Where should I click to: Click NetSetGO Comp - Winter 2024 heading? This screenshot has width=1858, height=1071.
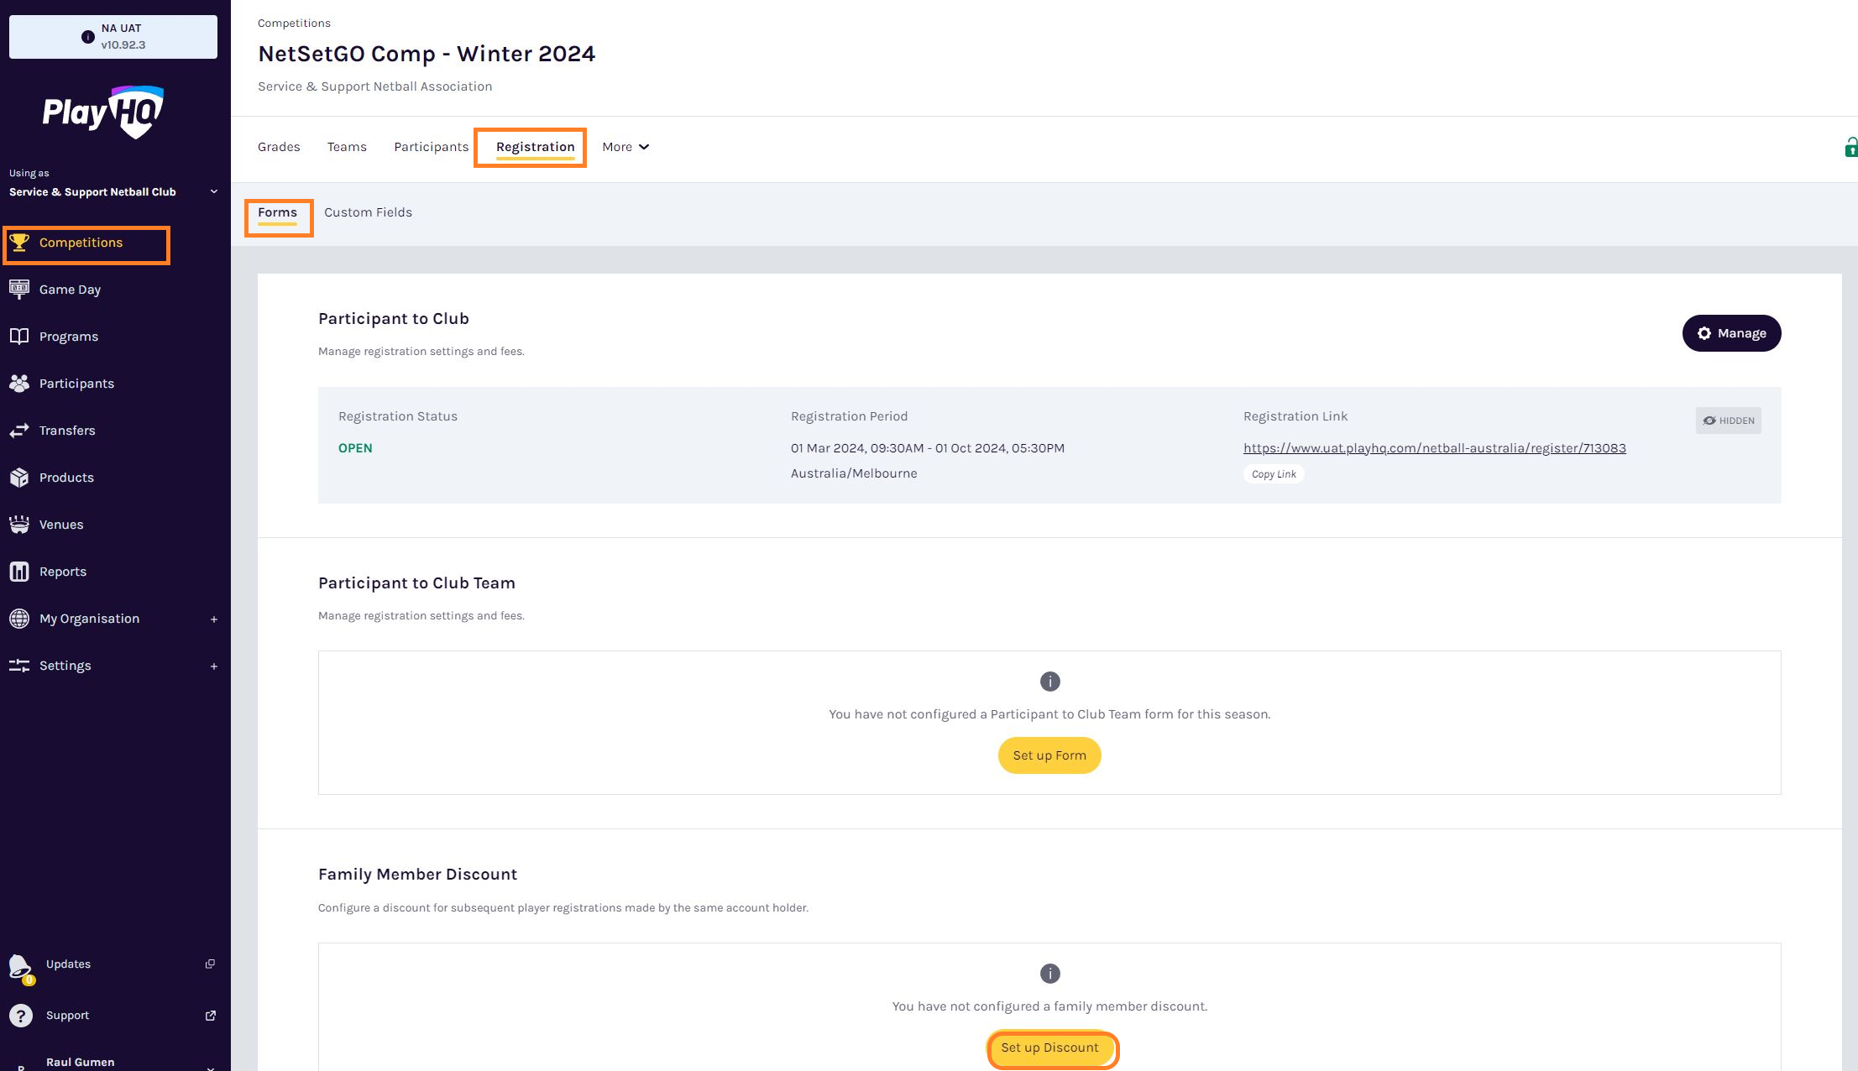427,54
